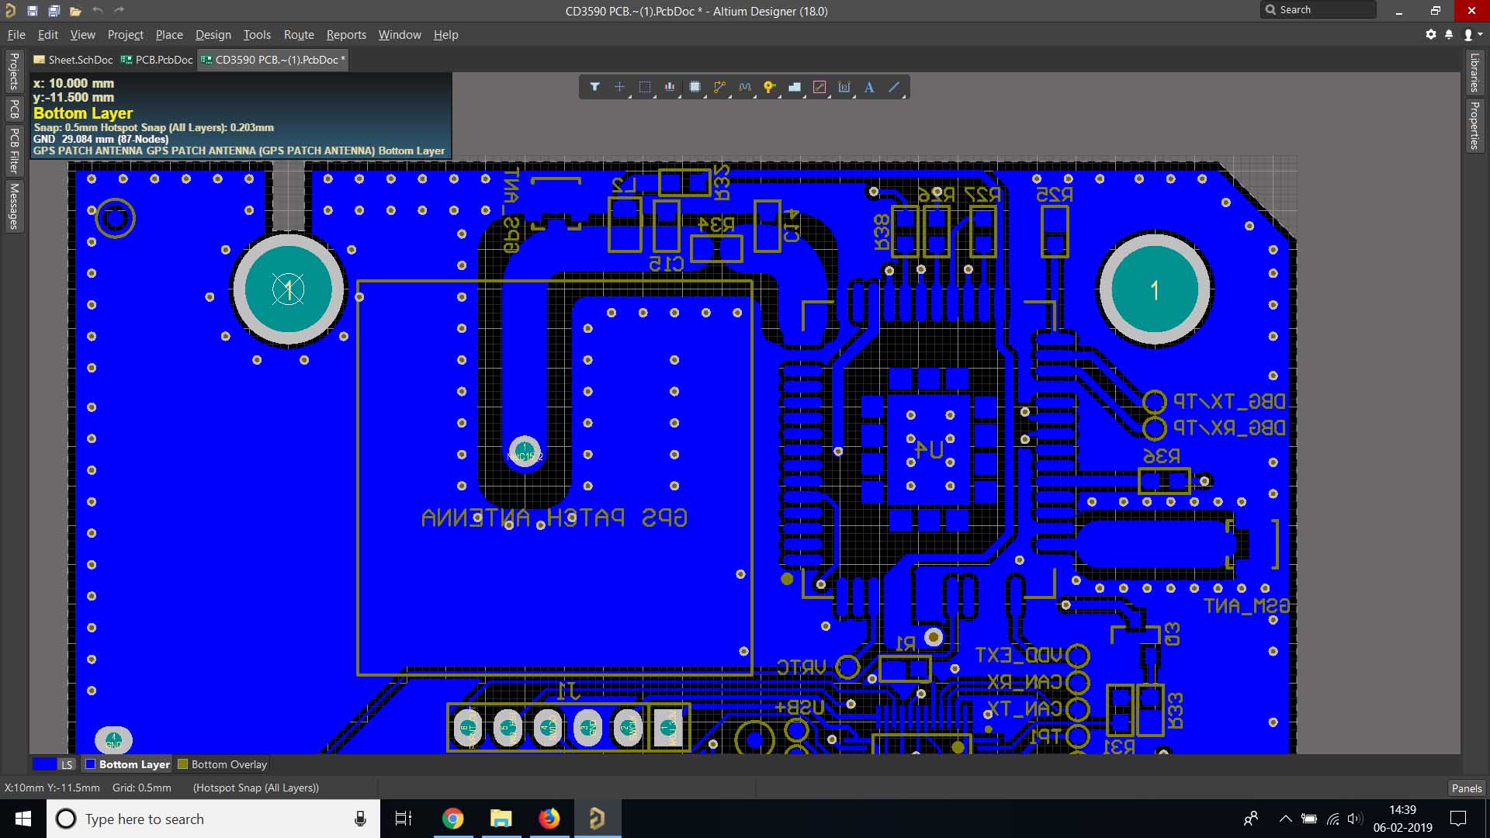This screenshot has width=1490, height=838.
Task: Click the interactive length tuning icon
Action: 744,87
